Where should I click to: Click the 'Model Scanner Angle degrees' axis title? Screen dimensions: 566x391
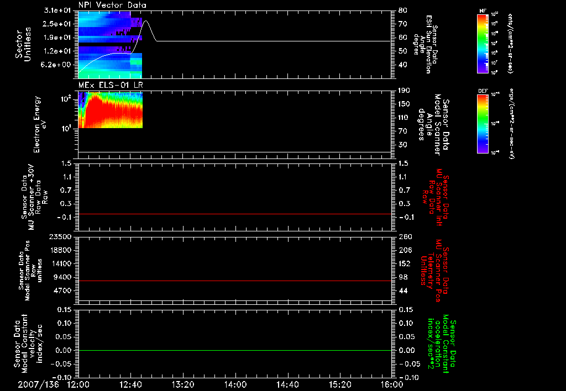[434, 124]
